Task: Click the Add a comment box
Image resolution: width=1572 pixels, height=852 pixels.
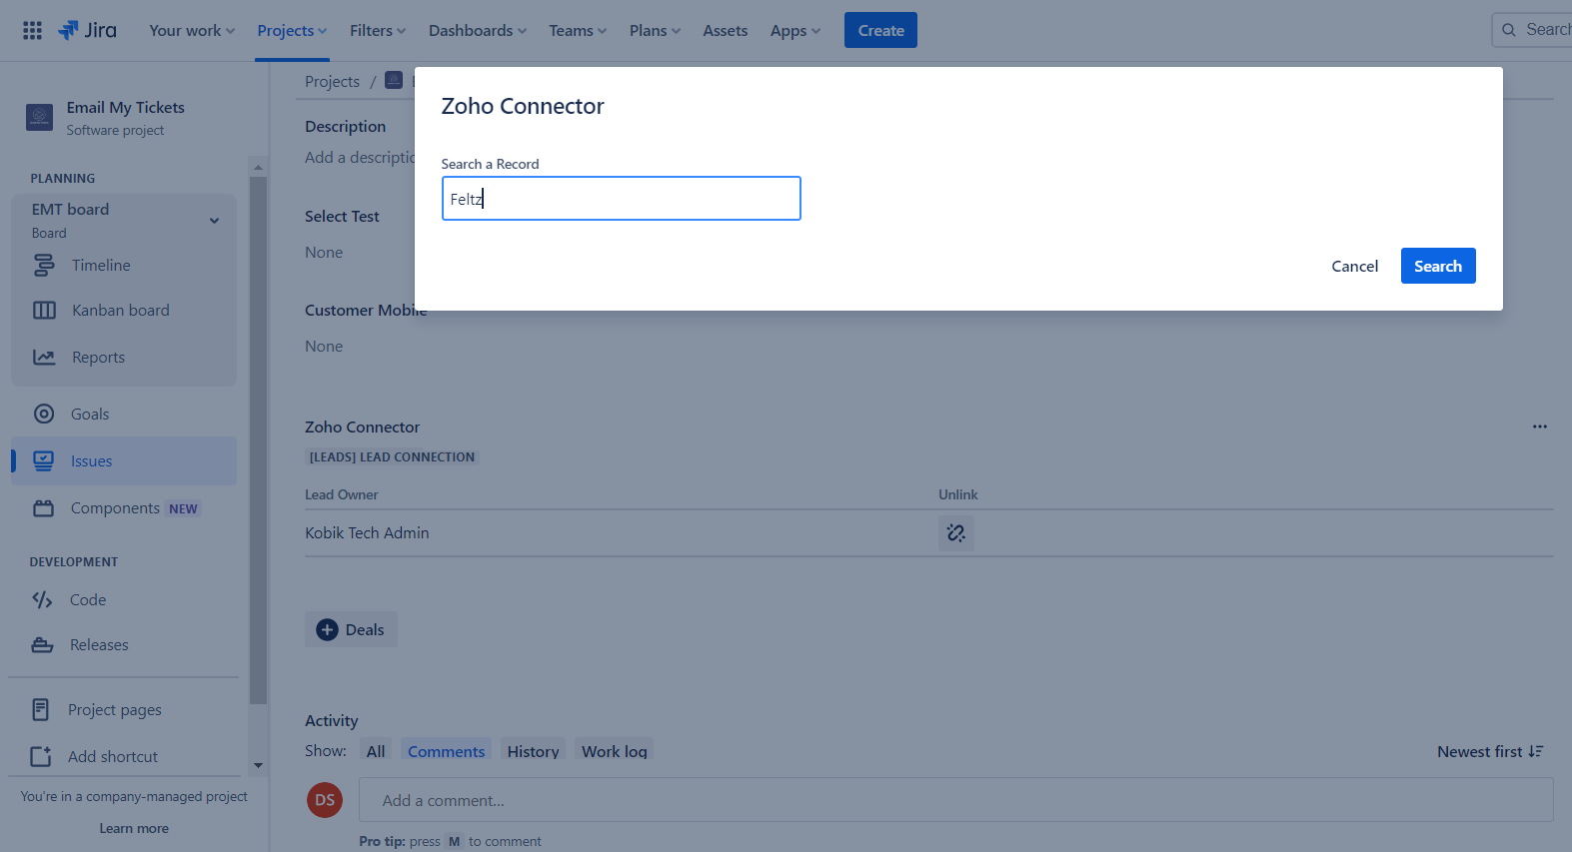Action: [x=955, y=800]
